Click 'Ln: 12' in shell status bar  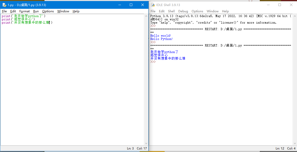[280, 148]
